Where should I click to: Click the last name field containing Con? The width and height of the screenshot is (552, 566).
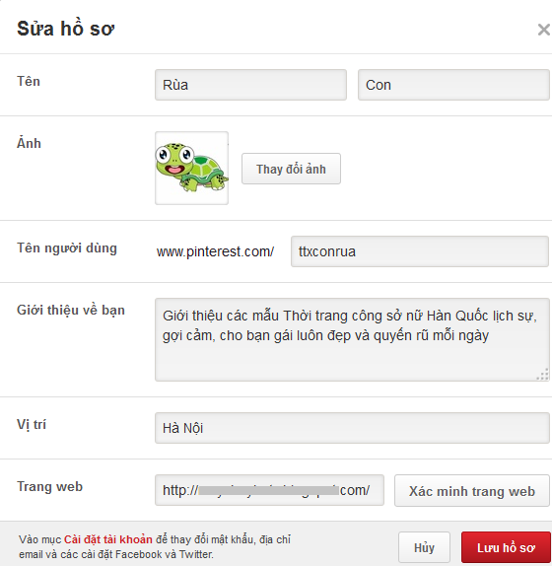(x=453, y=85)
